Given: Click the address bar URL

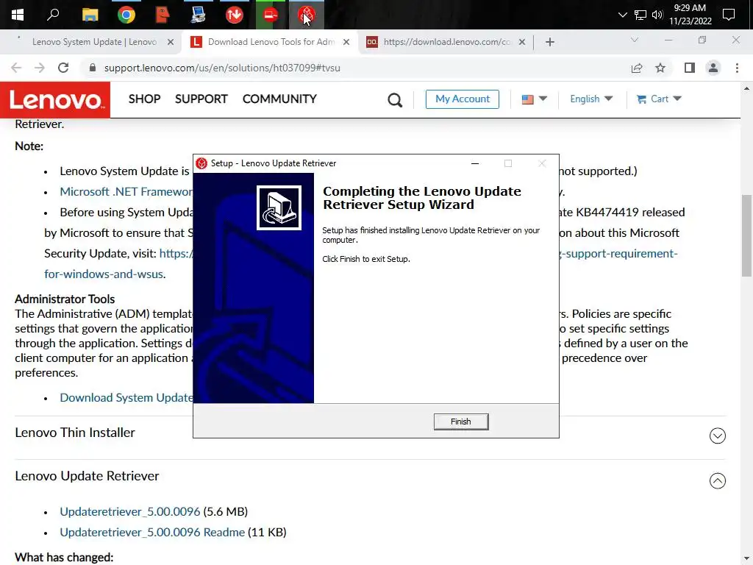Looking at the screenshot, I should (222, 68).
